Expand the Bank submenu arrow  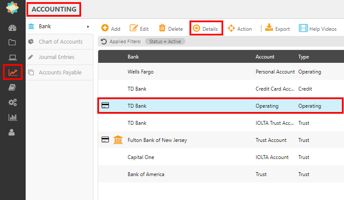(x=88, y=26)
